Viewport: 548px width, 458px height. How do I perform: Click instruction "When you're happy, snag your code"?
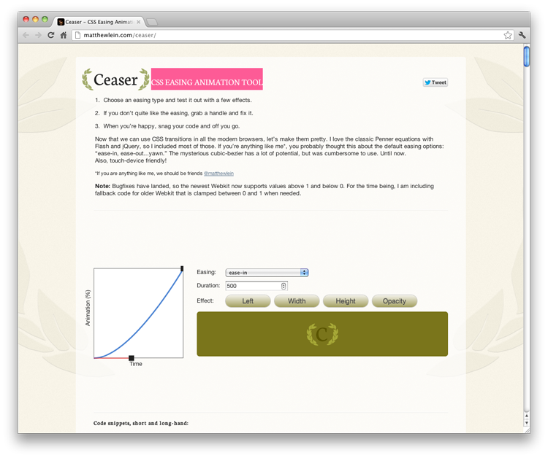pyautogui.click(x=172, y=126)
